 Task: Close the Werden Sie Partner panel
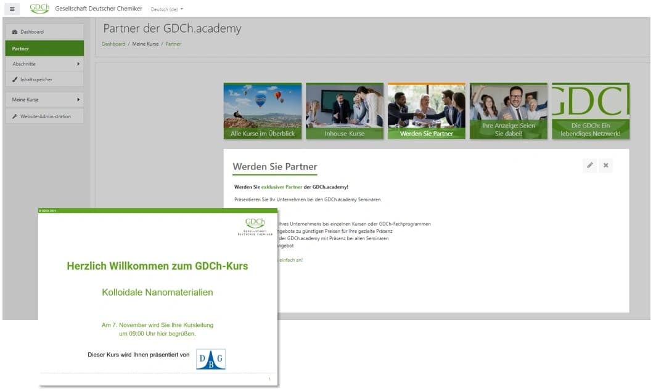[606, 166]
